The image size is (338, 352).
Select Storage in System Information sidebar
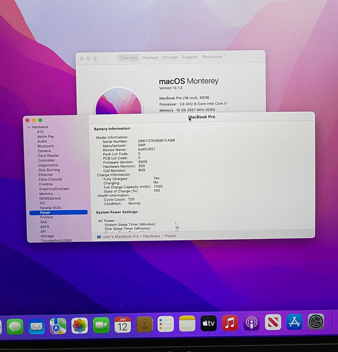point(47,236)
